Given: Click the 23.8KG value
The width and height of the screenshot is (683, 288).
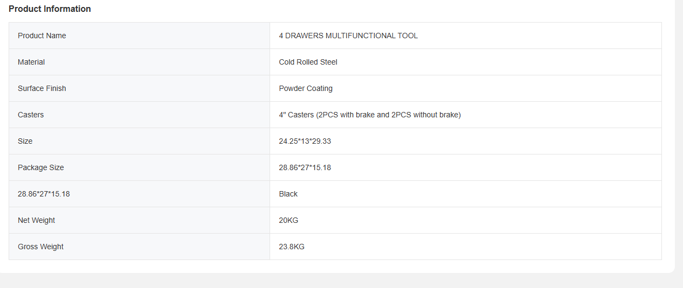Looking at the screenshot, I should 292,247.
